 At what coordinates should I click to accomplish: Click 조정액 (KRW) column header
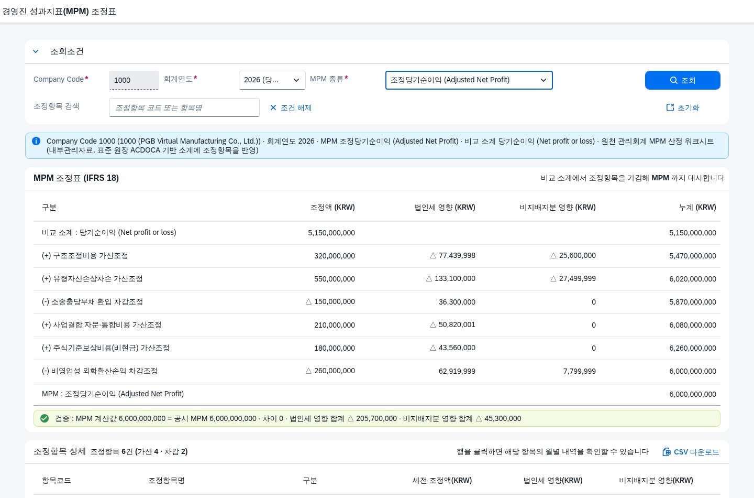332,208
